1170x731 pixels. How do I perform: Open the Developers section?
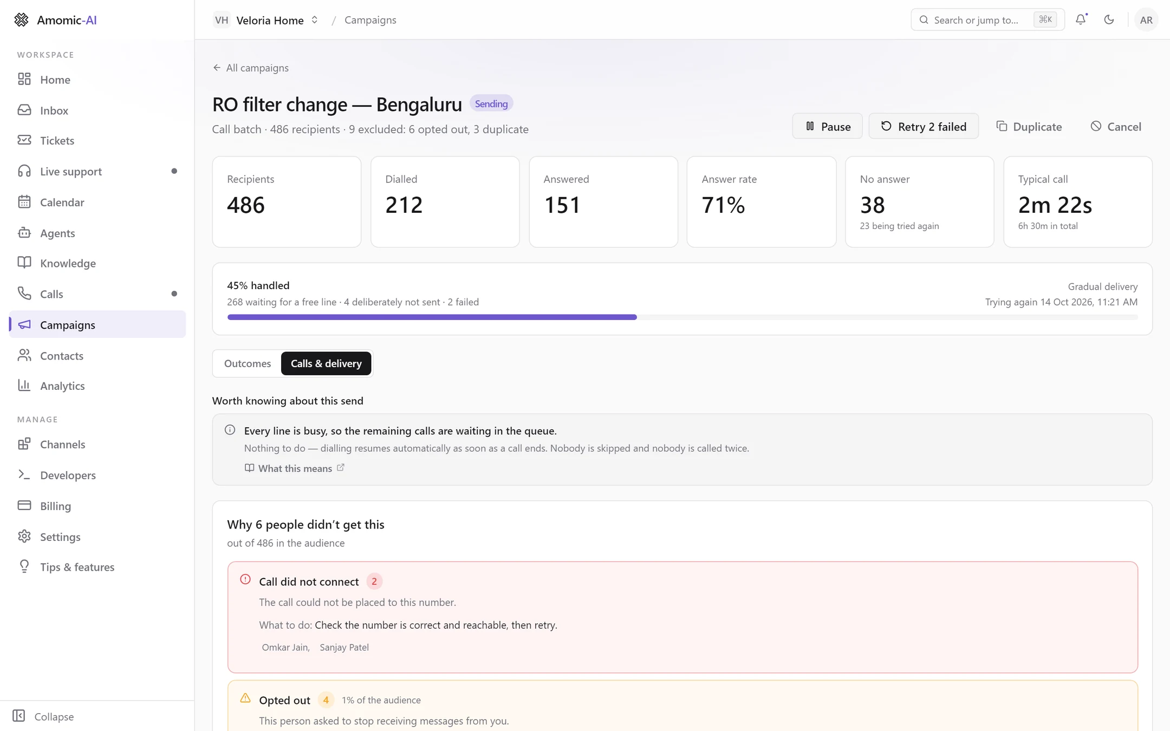[x=97, y=475]
